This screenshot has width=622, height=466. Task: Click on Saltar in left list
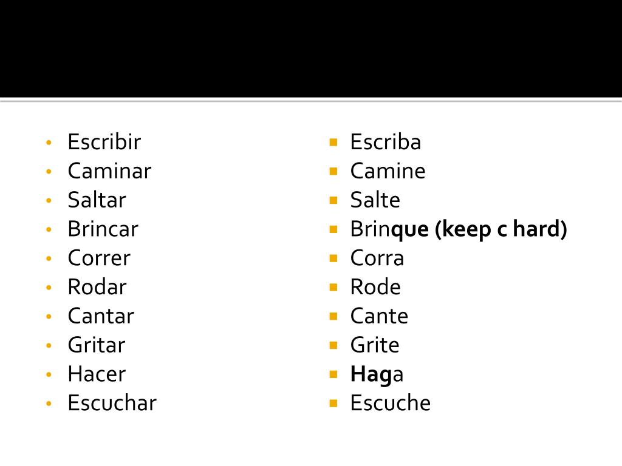click(x=97, y=200)
